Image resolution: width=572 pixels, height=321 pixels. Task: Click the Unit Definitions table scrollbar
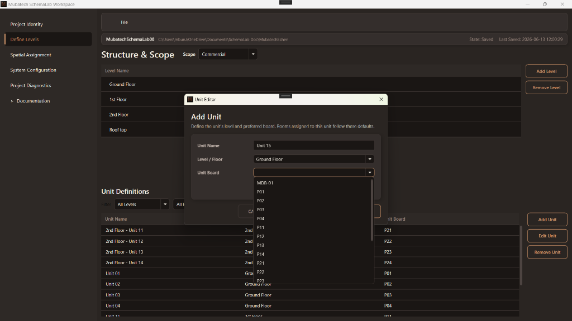521,255
